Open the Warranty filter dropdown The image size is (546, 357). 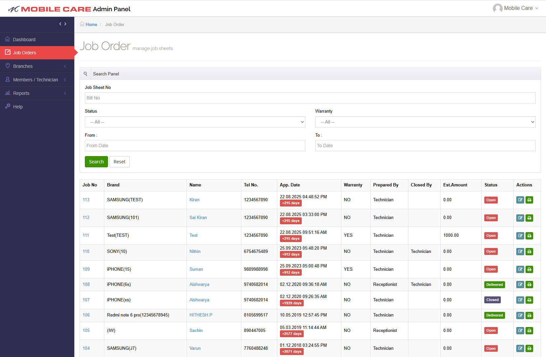(x=425, y=122)
